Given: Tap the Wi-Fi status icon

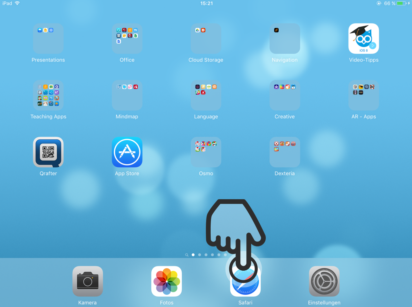Looking at the screenshot, I should (17, 3).
